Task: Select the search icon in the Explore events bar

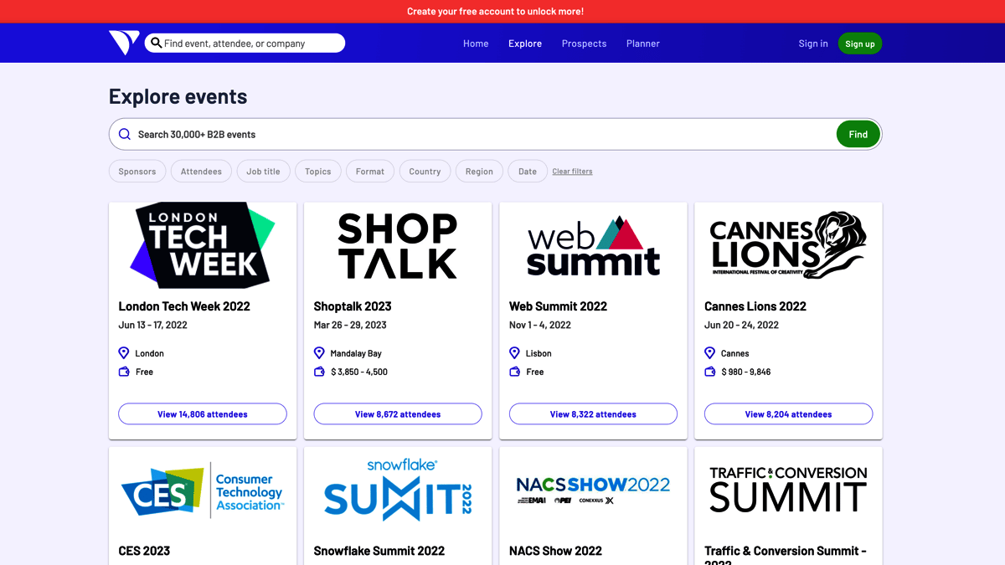Action: click(x=124, y=134)
